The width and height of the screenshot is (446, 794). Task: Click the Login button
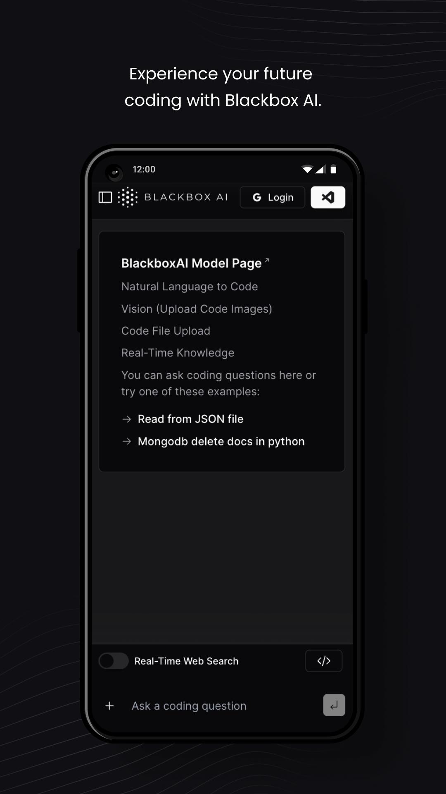coord(272,197)
